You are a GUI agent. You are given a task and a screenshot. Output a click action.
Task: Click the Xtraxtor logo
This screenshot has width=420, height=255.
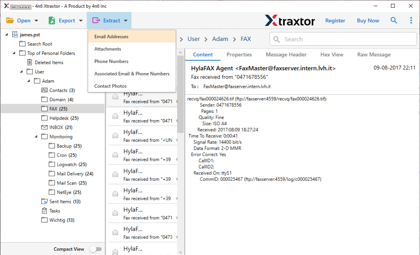pyautogui.click(x=290, y=20)
